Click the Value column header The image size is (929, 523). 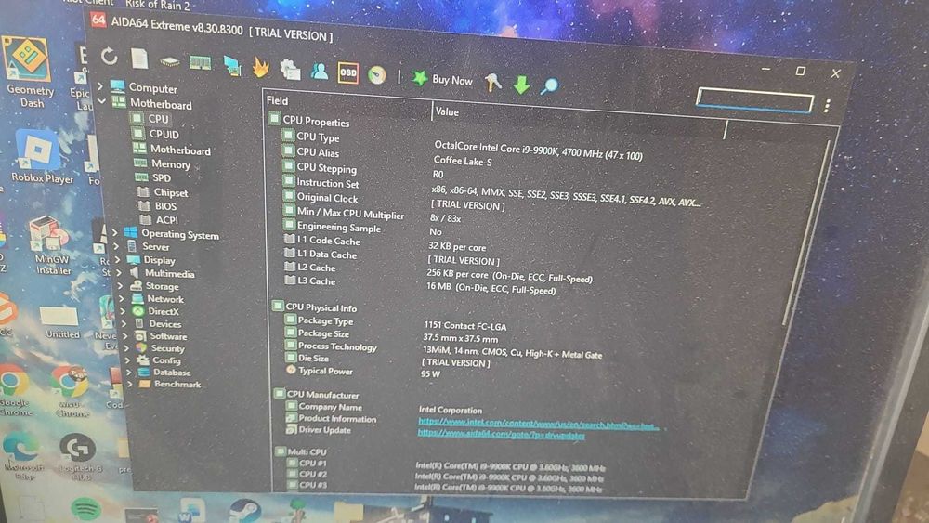pos(447,111)
